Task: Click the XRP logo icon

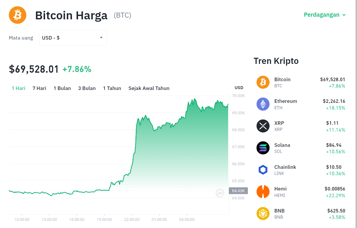Action: pyautogui.click(x=263, y=126)
